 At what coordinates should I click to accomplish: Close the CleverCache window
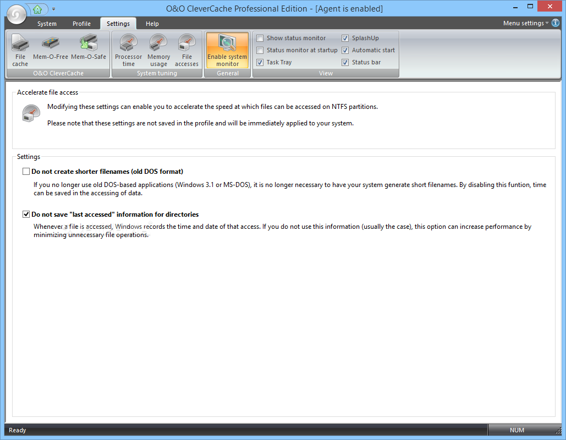(x=549, y=7)
